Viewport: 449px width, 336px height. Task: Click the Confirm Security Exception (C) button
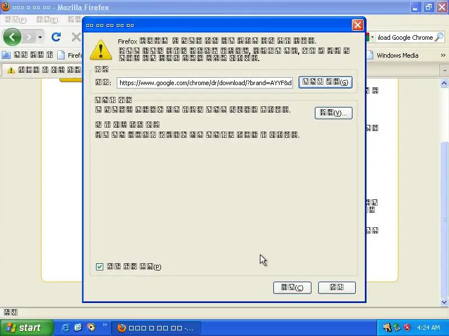tap(292, 288)
